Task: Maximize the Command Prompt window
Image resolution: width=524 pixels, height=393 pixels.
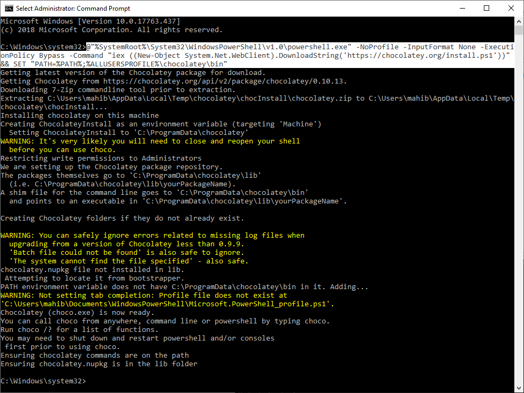Action: tap(487, 9)
